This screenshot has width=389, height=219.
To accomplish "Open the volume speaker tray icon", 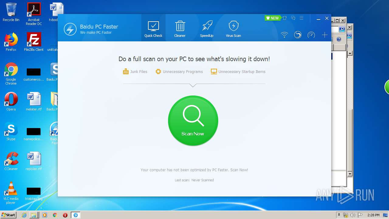I will click(353, 215).
